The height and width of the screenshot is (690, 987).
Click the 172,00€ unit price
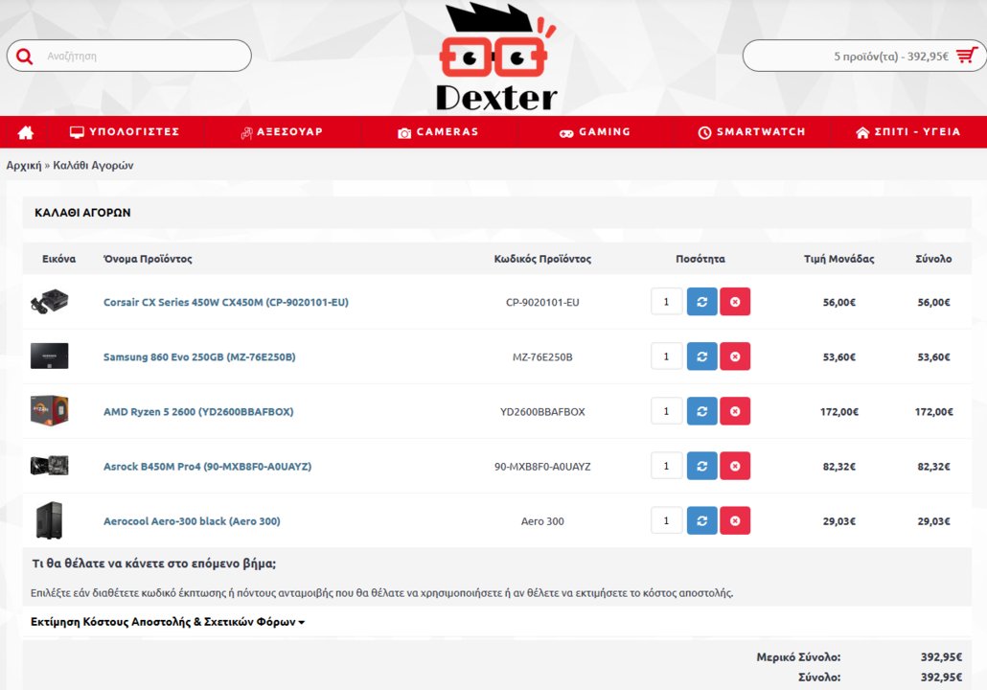click(839, 412)
